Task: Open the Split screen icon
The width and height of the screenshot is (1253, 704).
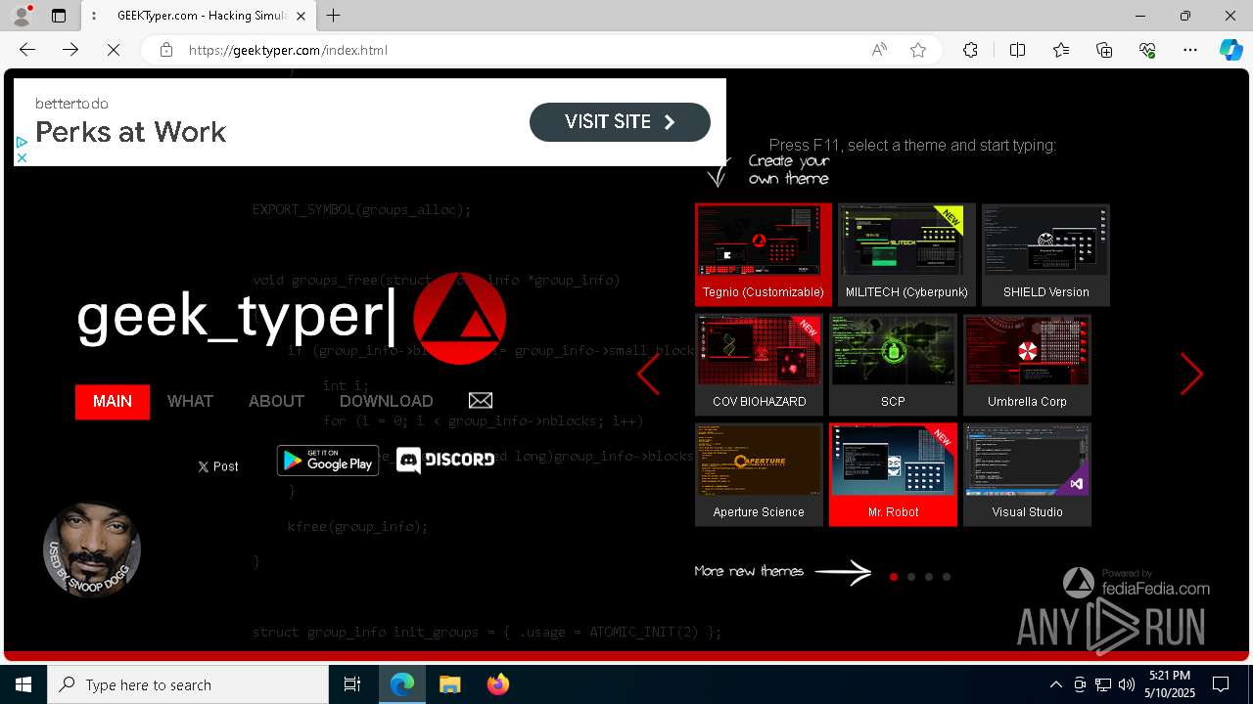Action: pos(1017,50)
